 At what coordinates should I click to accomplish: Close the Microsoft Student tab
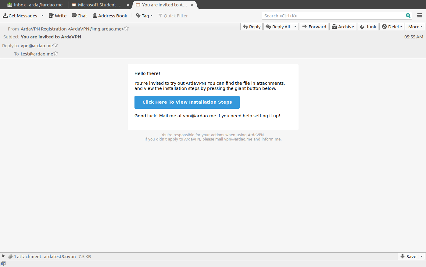coord(128,5)
